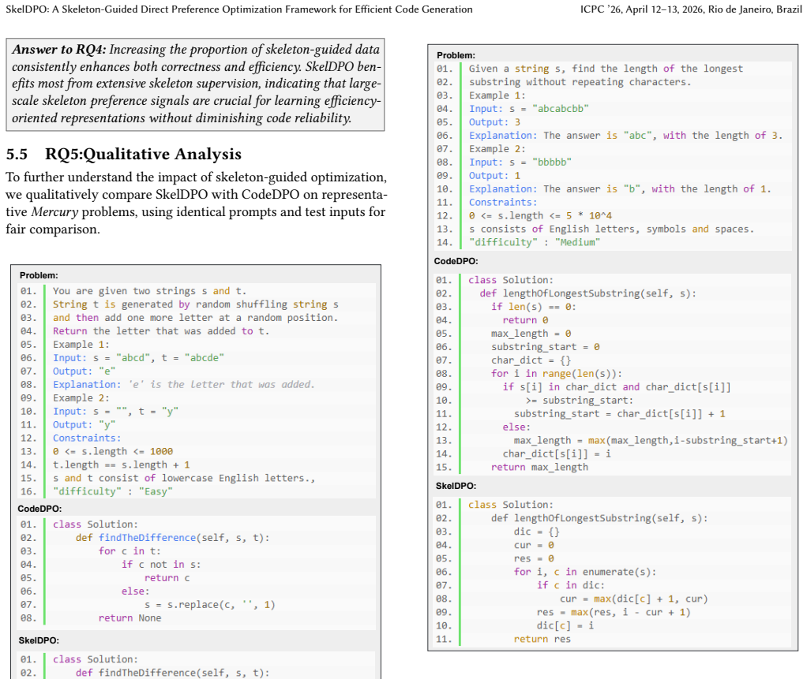The image size is (807, 679).
Task: Click the line 'String t is generated by random shuffling string s'
Action: pyautogui.click(x=196, y=304)
